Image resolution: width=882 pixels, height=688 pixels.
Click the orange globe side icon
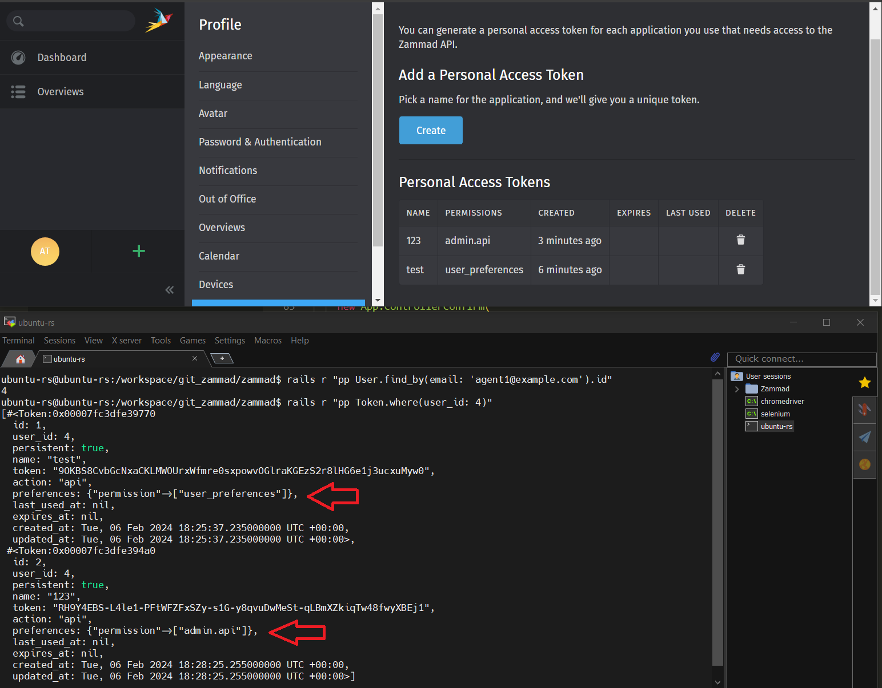pos(865,464)
